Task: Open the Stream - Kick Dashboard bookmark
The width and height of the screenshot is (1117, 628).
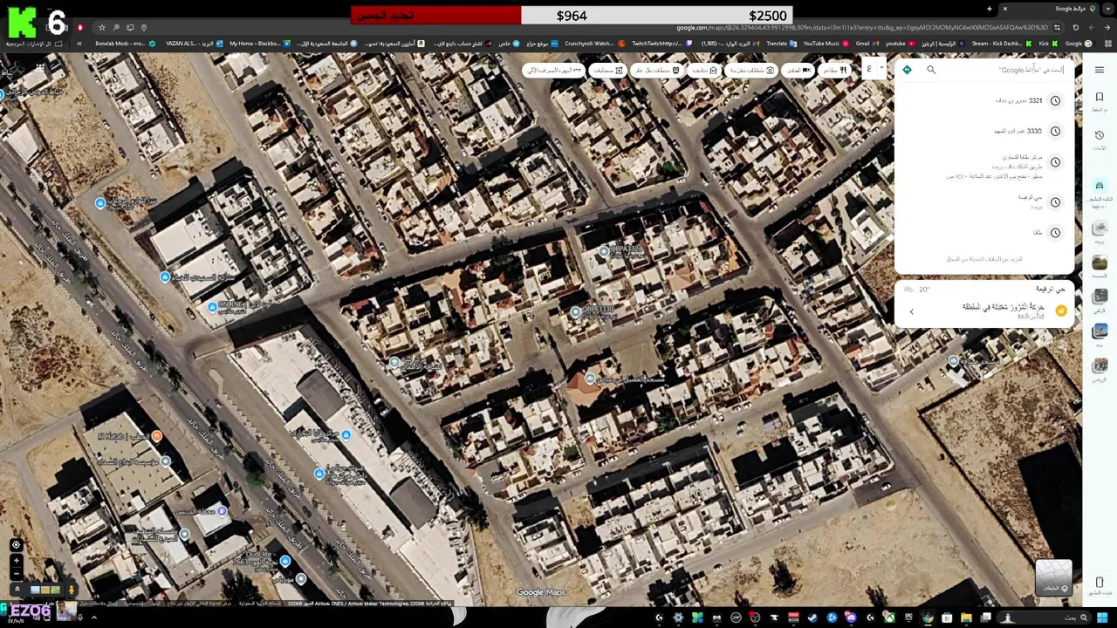Action: [x=1002, y=44]
